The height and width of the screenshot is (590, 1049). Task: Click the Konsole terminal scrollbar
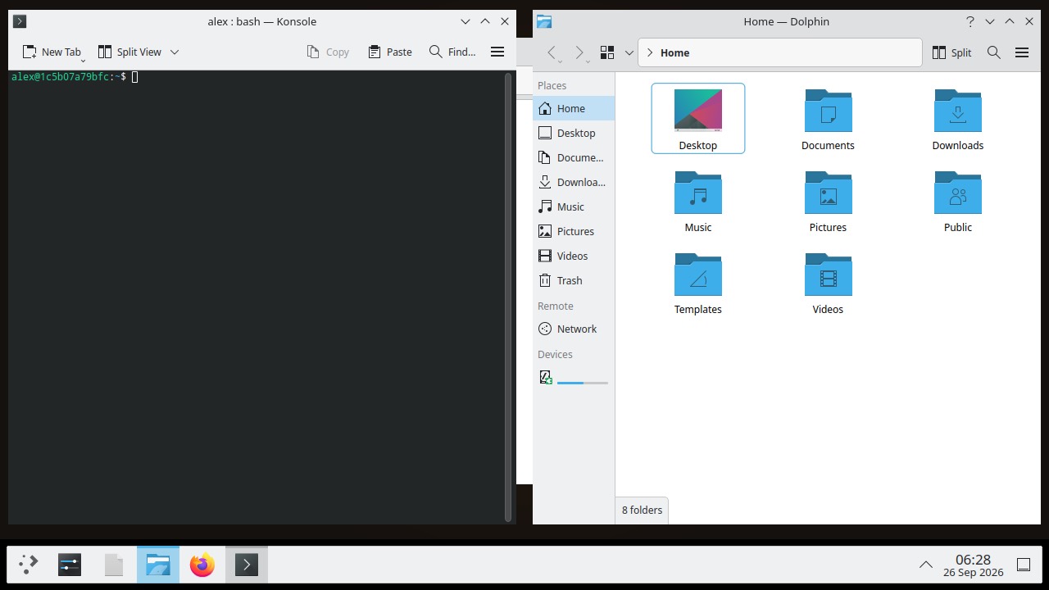(508, 297)
